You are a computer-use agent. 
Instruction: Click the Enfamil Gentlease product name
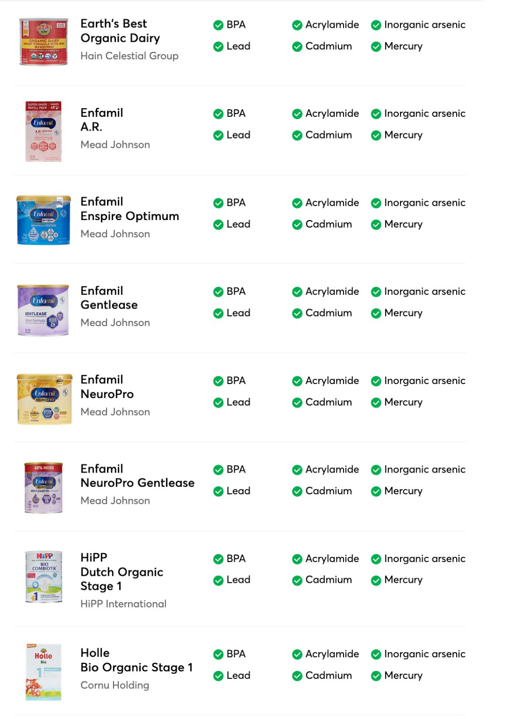click(109, 298)
